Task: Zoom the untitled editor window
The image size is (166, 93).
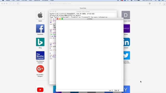Action: point(62,19)
